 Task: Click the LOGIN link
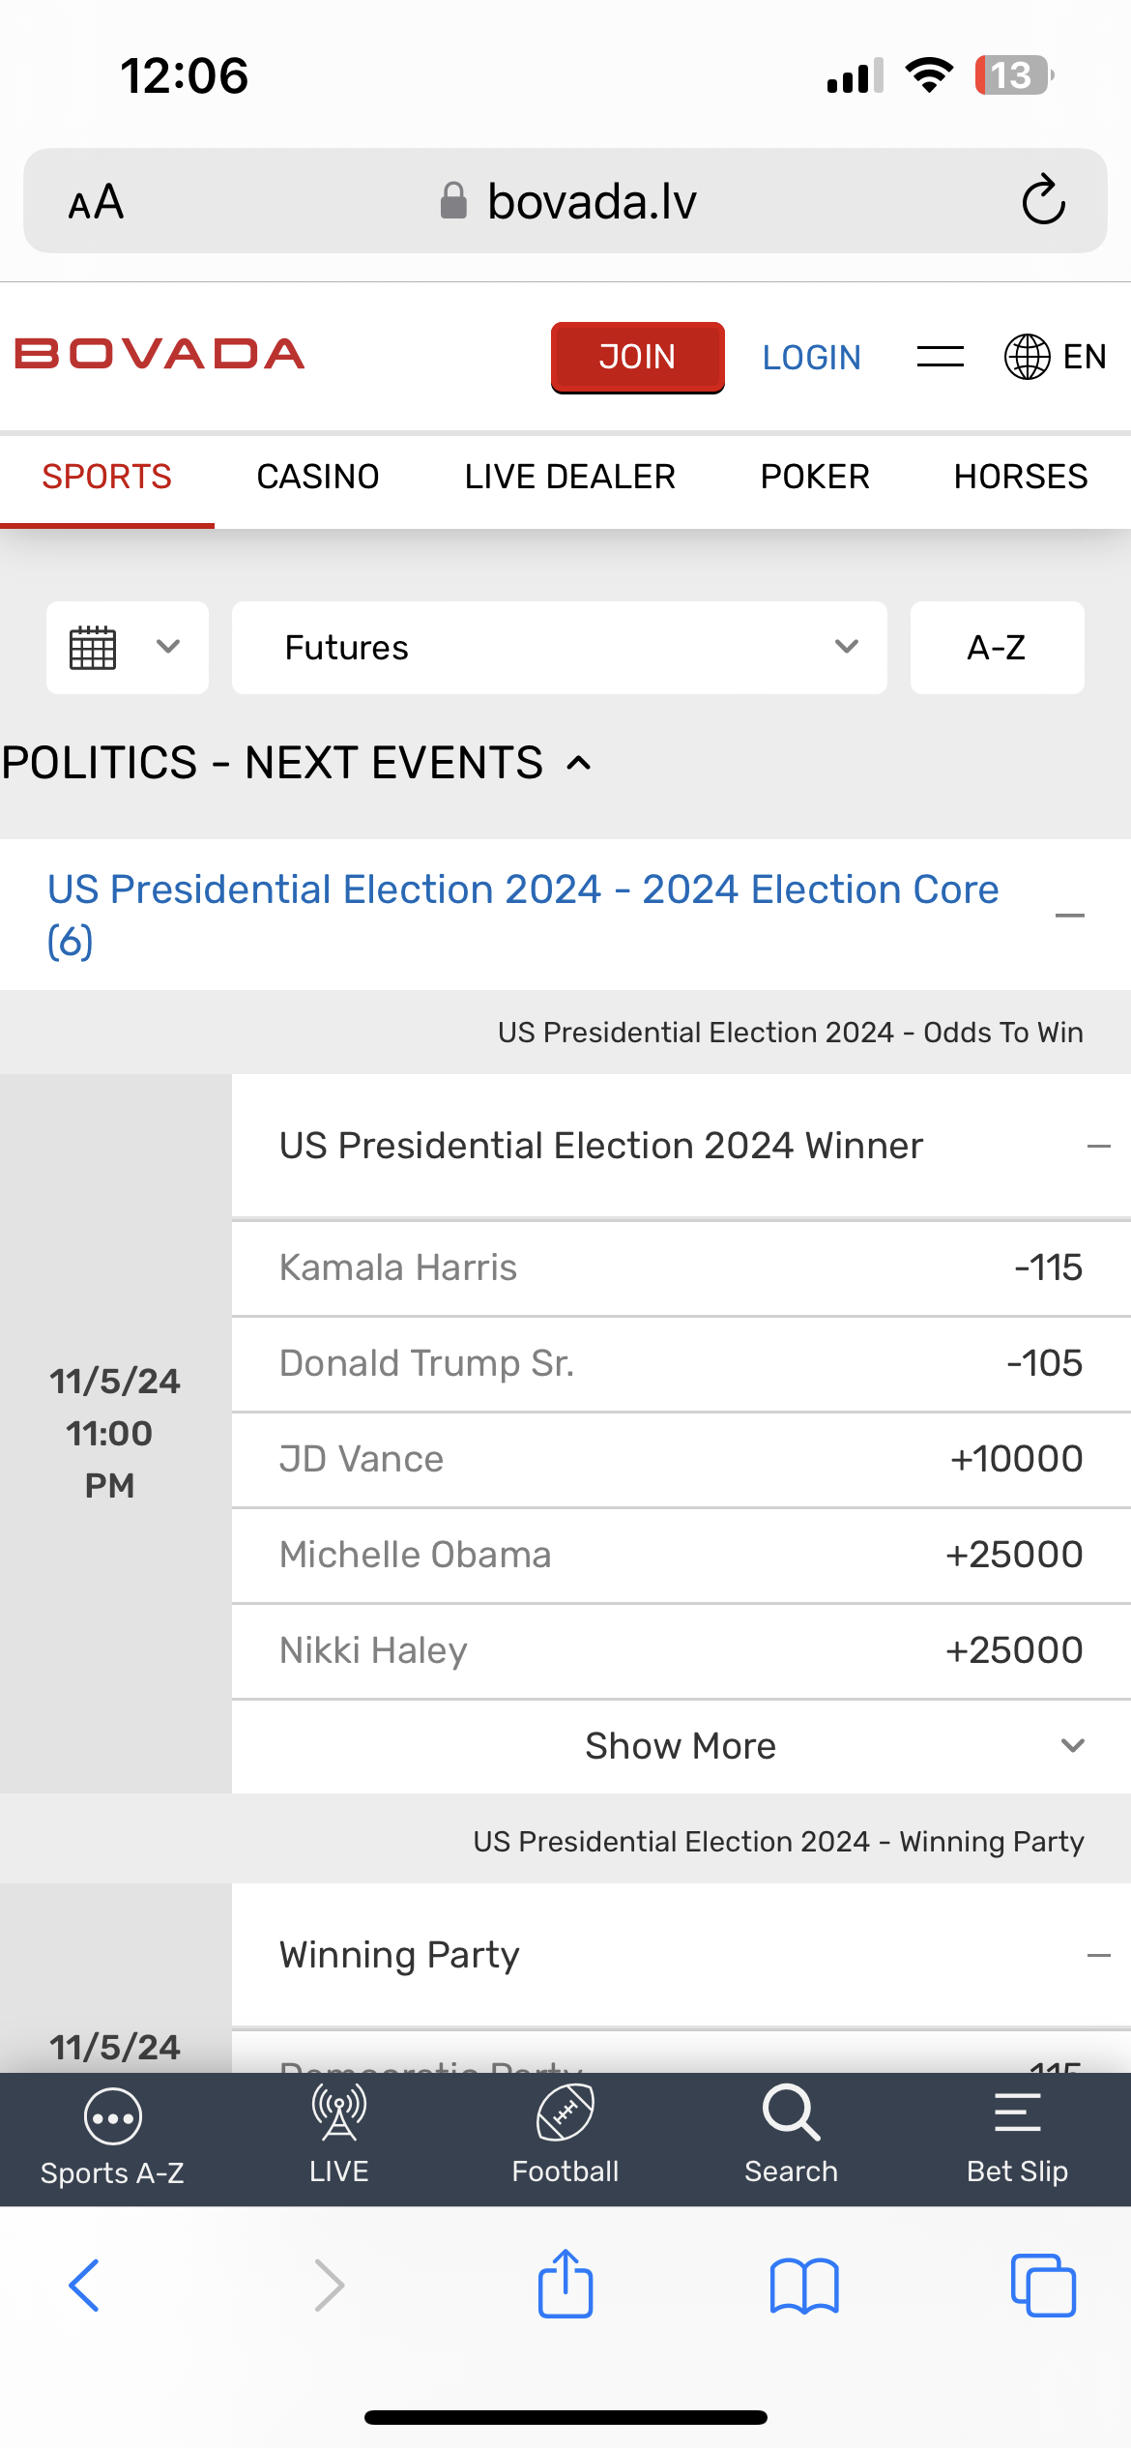pos(811,358)
